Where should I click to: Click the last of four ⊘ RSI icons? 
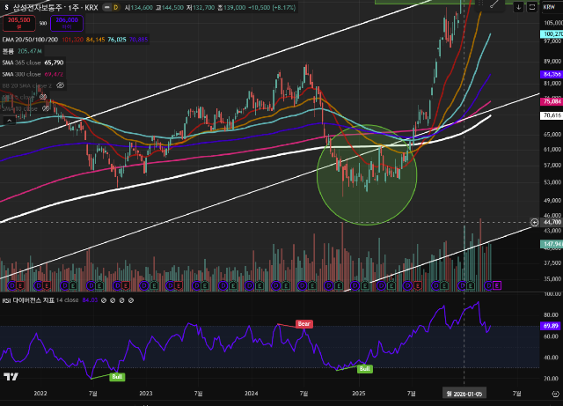131,300
